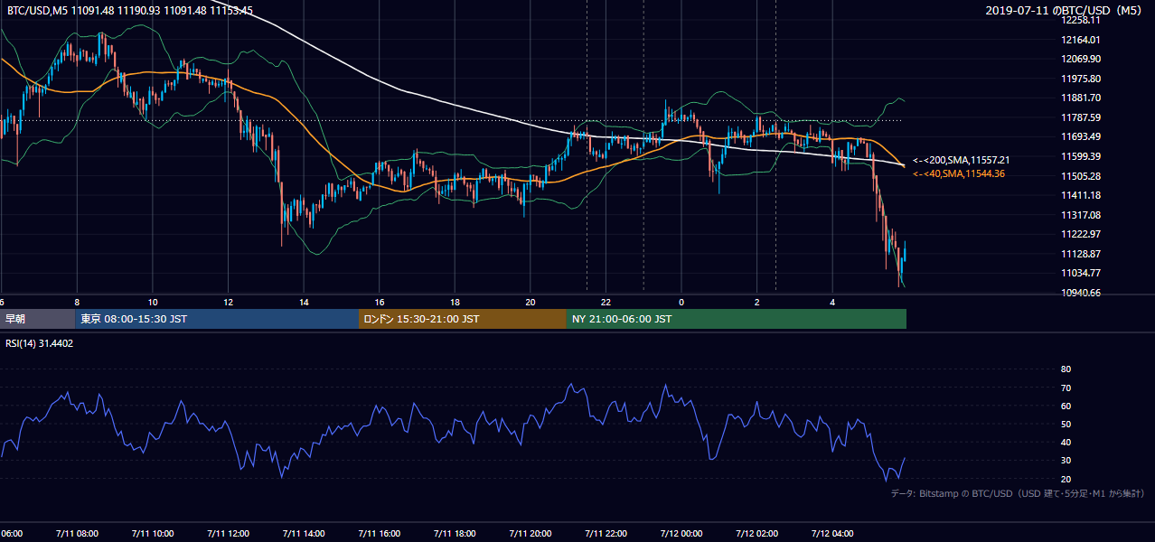Click the RSI 20 level label
1155x542 pixels.
(1066, 479)
